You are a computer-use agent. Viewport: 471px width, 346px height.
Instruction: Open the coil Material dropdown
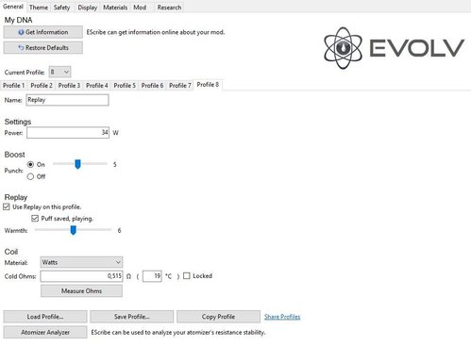point(81,262)
